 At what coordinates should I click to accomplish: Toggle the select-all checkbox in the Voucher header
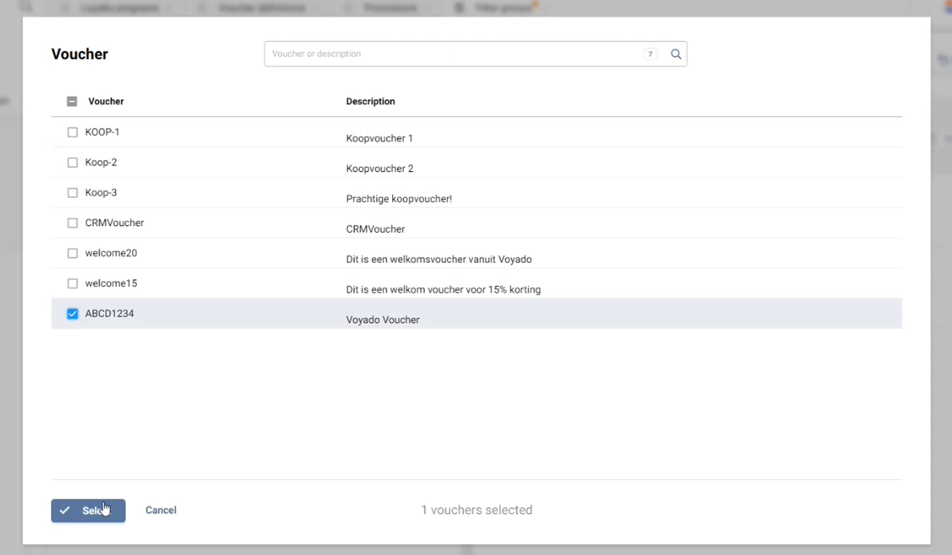[x=73, y=102]
